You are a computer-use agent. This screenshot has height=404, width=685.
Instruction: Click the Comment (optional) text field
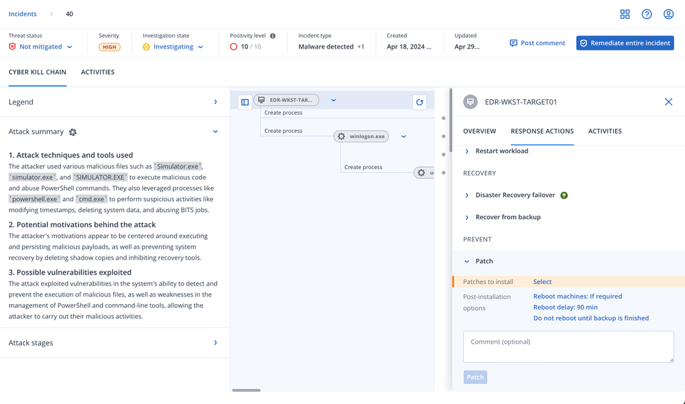(569, 346)
